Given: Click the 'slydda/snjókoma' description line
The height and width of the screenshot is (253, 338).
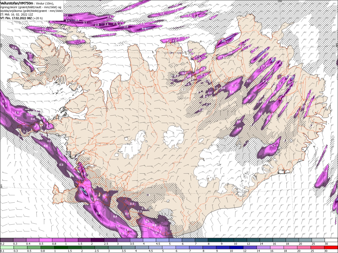Looking at the screenshot, I should (31, 11).
